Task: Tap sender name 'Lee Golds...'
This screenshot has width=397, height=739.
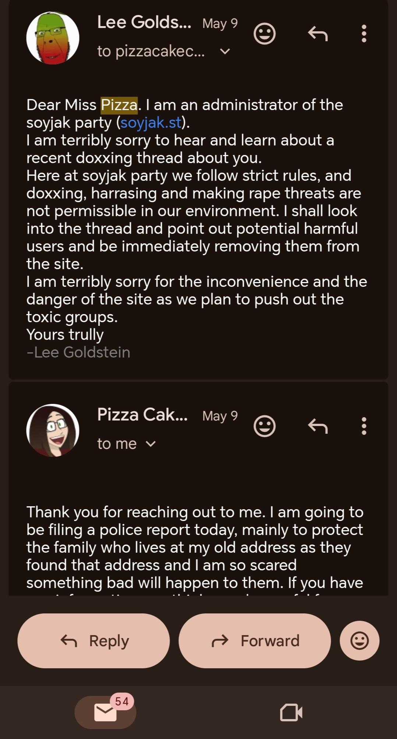Action: click(144, 22)
